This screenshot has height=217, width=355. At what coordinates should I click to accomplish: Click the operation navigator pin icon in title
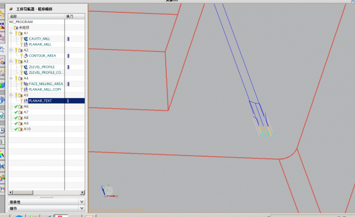tap(11, 9)
